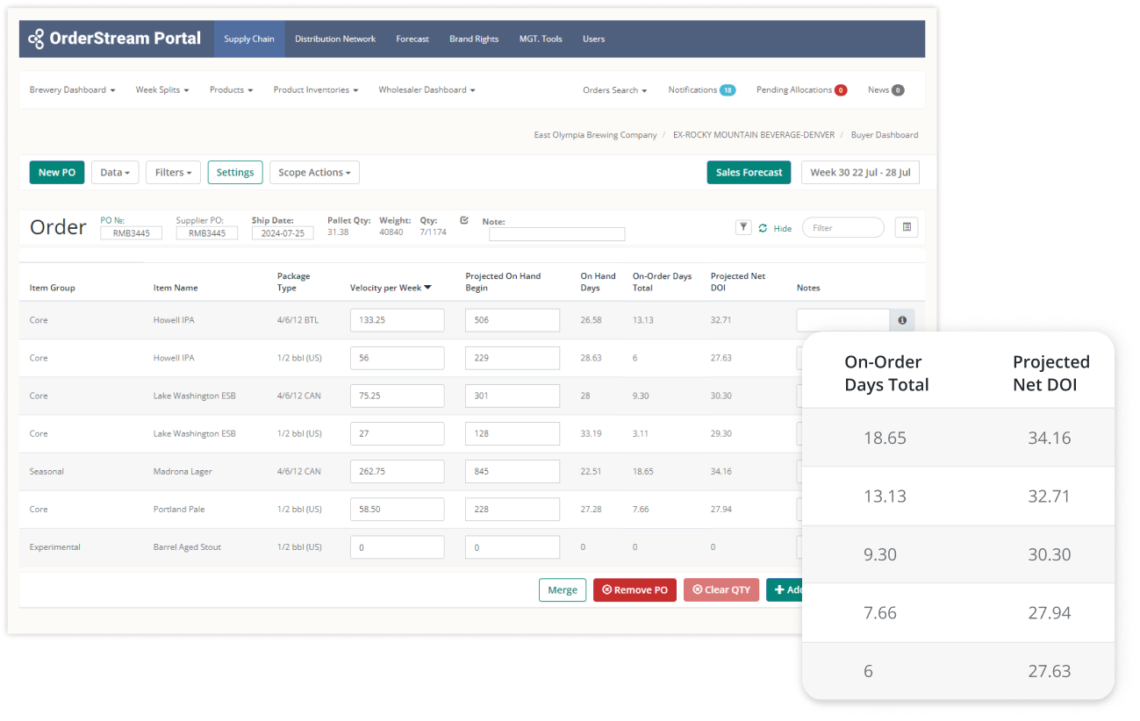Switch to the Distribution Network tab
The width and height of the screenshot is (1140, 721).
pos(334,39)
